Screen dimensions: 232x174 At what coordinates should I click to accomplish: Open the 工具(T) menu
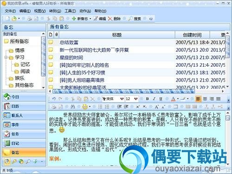[70, 11]
